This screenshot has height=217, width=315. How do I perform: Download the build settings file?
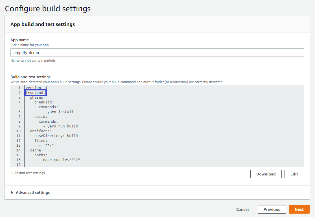pos(266,174)
